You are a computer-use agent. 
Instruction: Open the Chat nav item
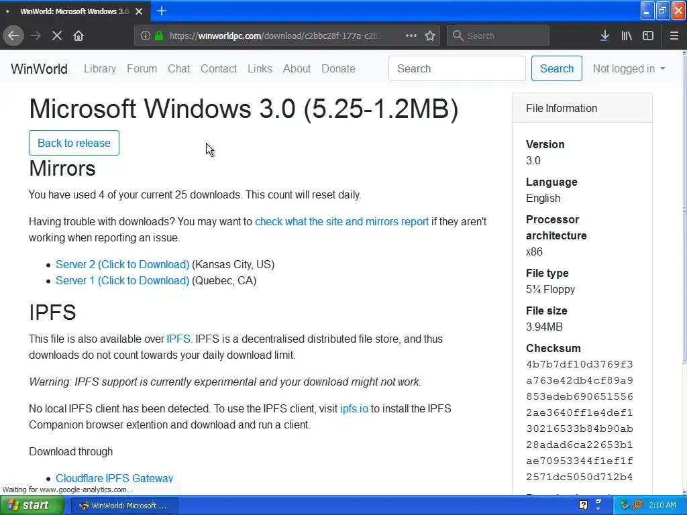[x=178, y=69]
